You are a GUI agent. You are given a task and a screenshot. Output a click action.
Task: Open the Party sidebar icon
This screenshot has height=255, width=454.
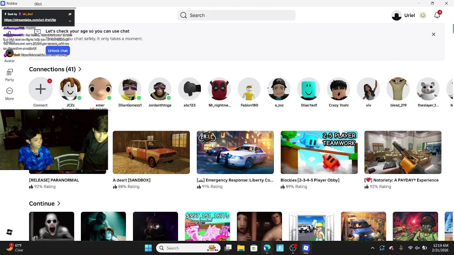click(x=10, y=72)
